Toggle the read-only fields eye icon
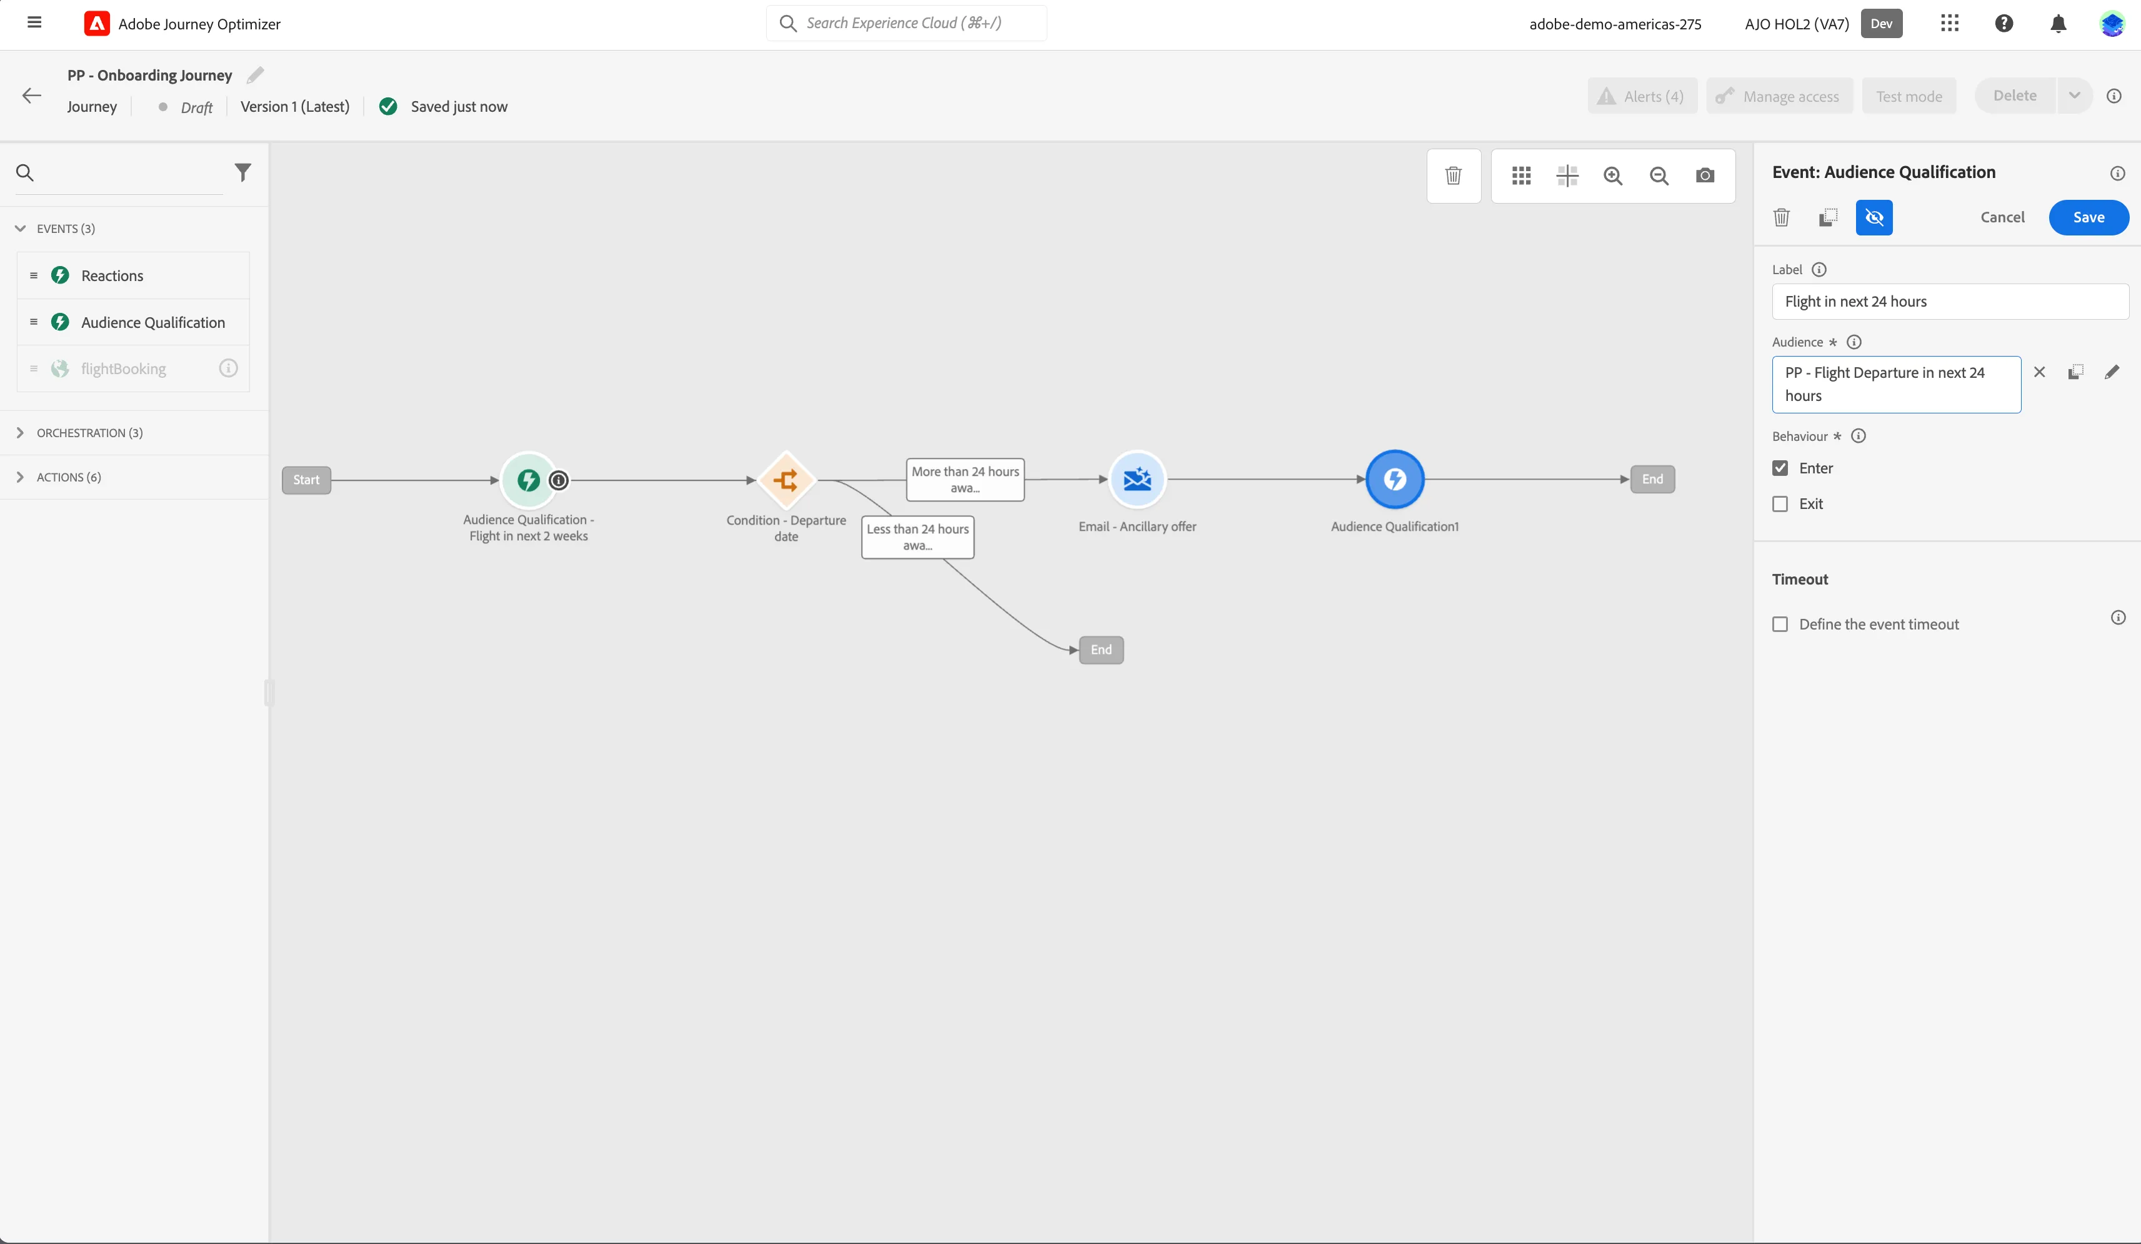 pyautogui.click(x=1874, y=217)
